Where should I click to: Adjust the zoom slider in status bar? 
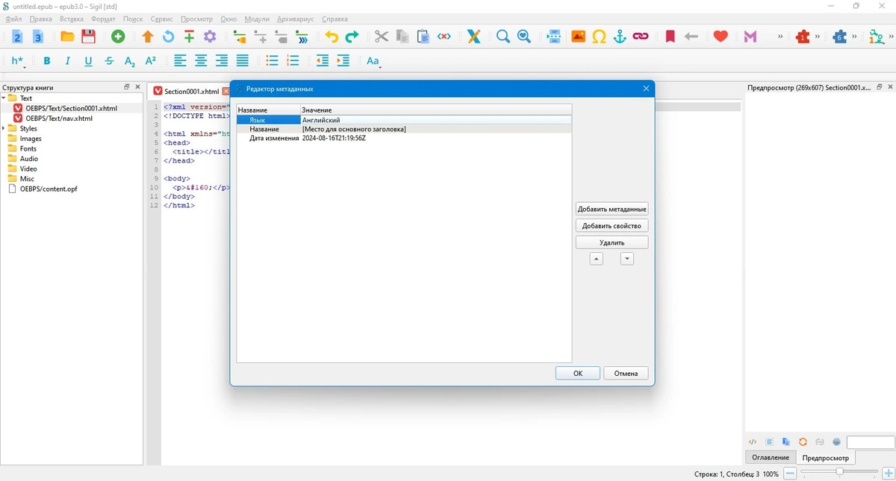click(839, 473)
